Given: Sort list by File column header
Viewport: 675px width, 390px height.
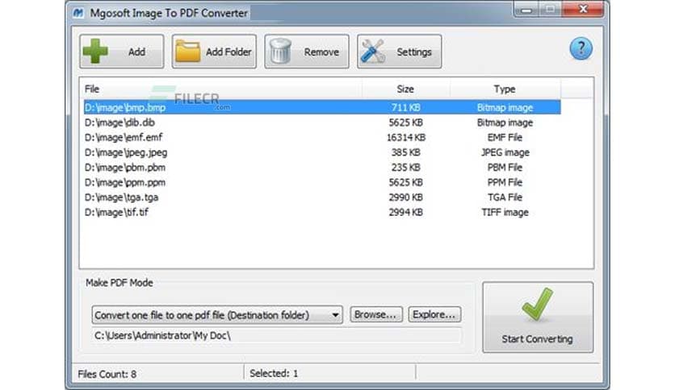Looking at the screenshot, I should click(x=221, y=89).
